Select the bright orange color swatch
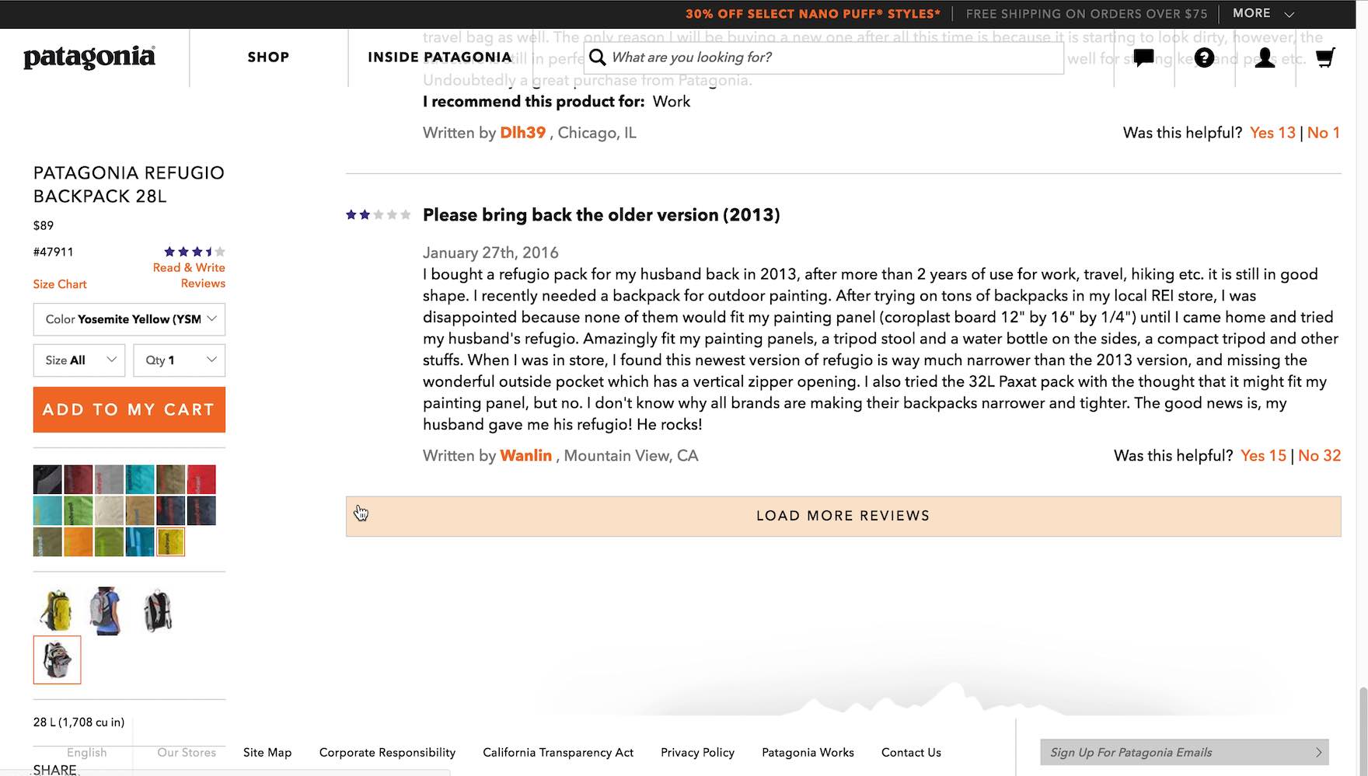This screenshot has height=776, width=1368. (x=79, y=541)
